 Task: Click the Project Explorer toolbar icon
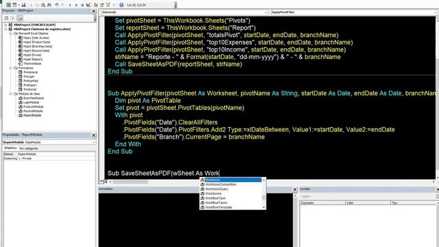point(96,5)
